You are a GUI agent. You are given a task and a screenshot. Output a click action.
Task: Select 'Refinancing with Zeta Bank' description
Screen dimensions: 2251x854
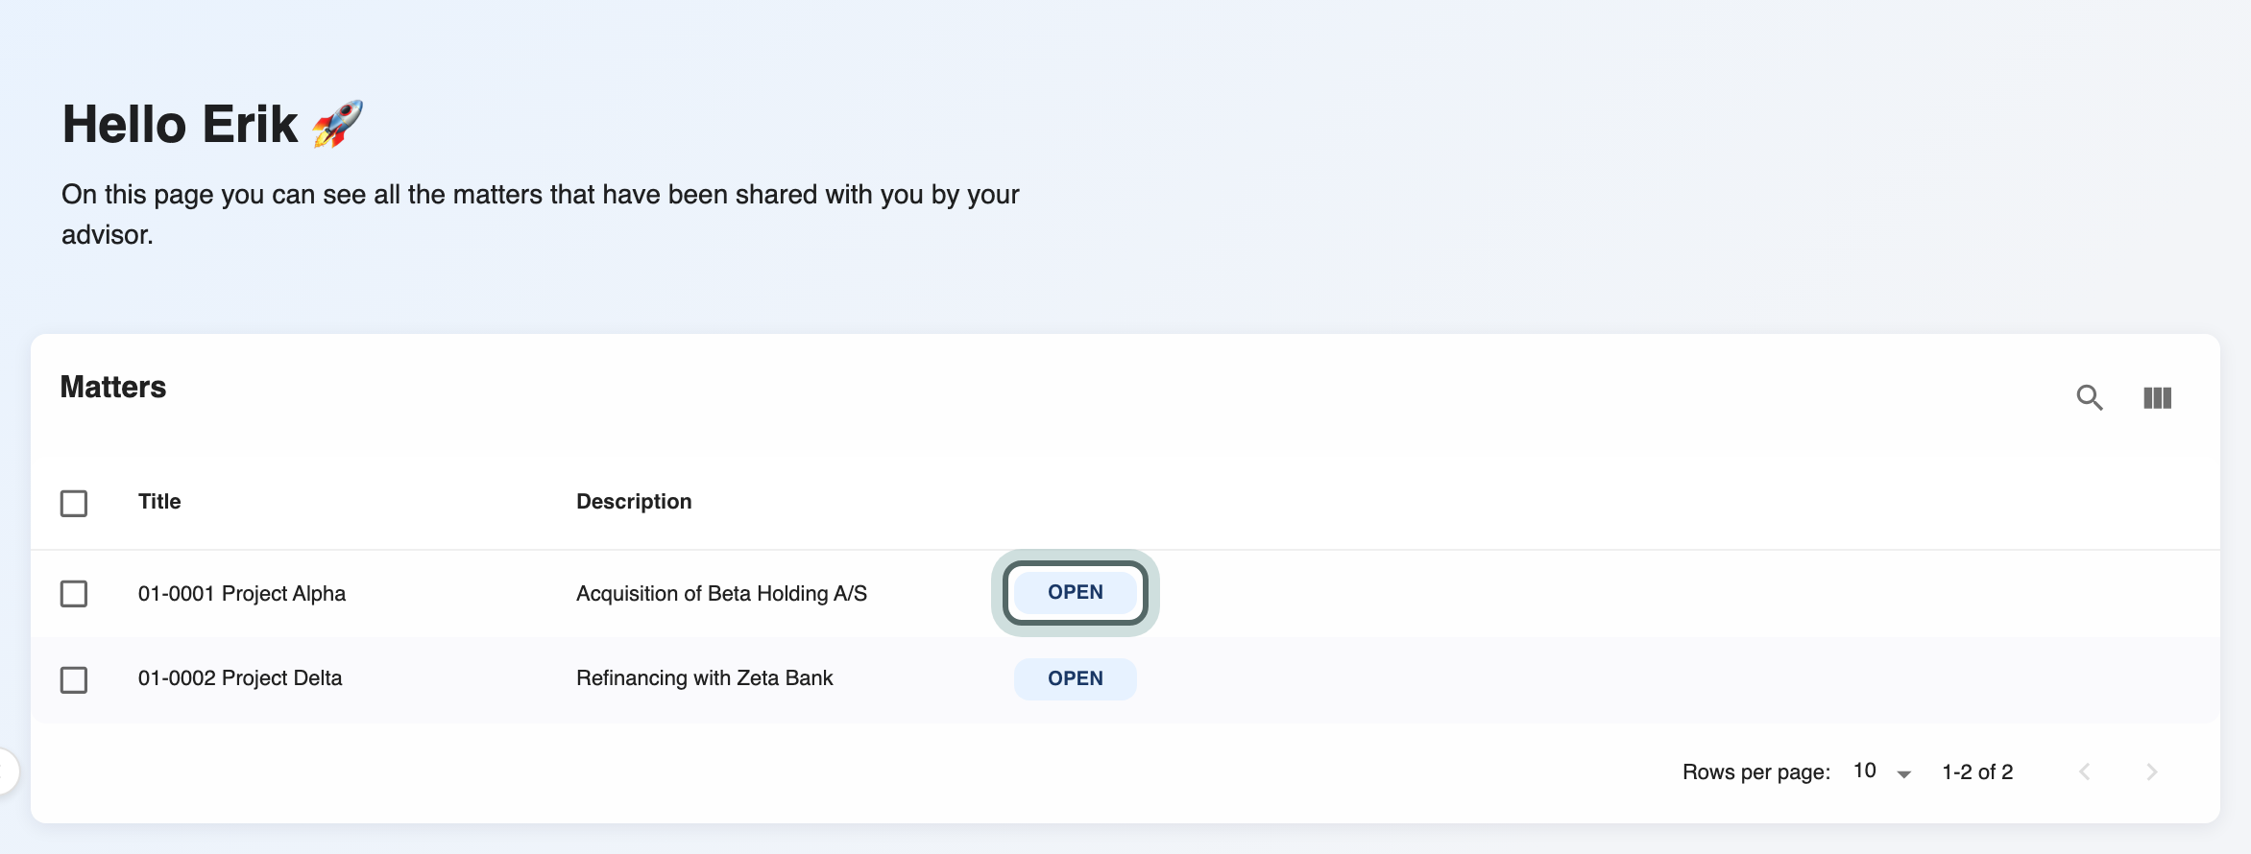coord(704,677)
